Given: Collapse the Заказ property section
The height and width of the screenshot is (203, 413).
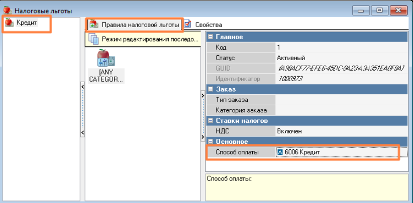Looking at the screenshot, I should coord(210,89).
